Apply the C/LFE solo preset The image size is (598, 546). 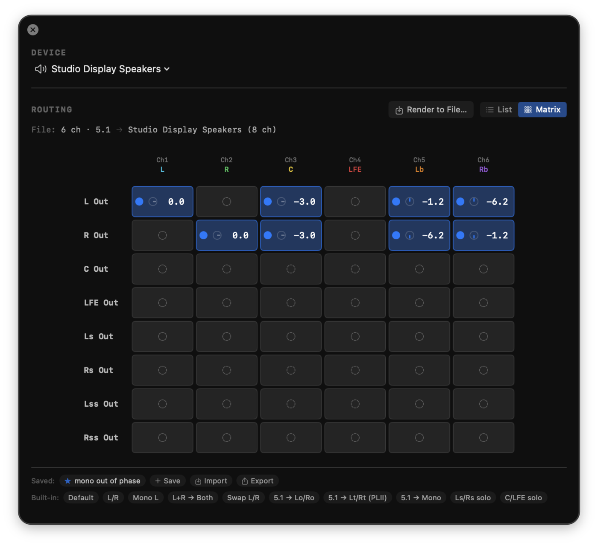point(523,498)
